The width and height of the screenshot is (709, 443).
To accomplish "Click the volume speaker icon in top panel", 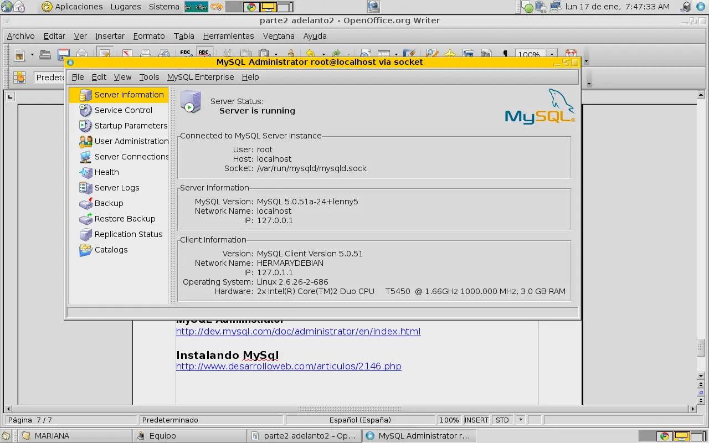I will [687, 7].
